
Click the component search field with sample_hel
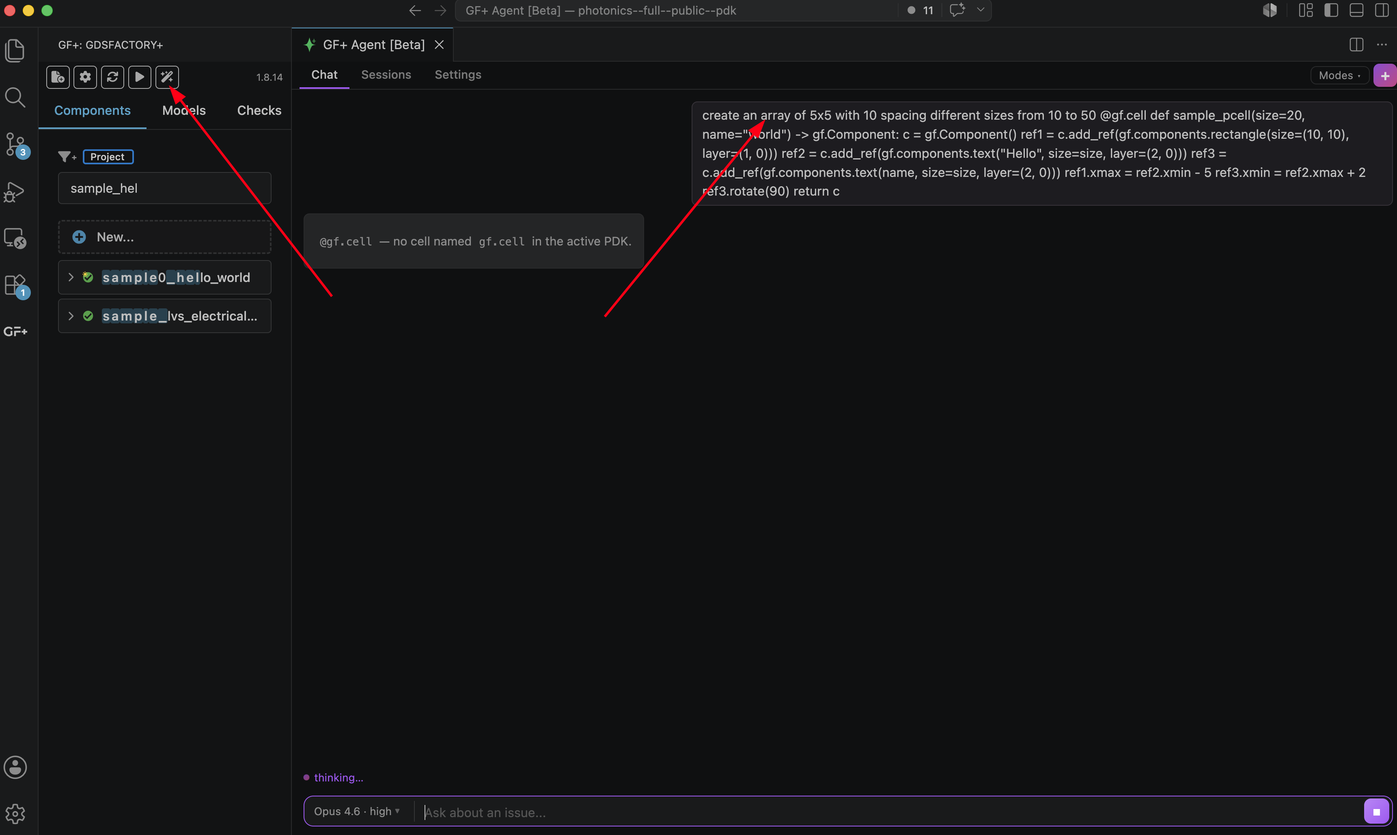point(164,188)
